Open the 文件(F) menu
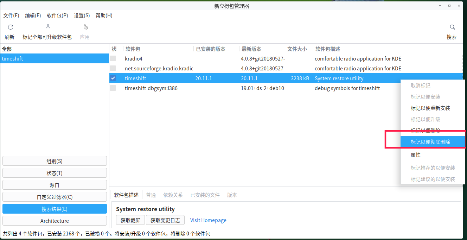 coord(11,15)
